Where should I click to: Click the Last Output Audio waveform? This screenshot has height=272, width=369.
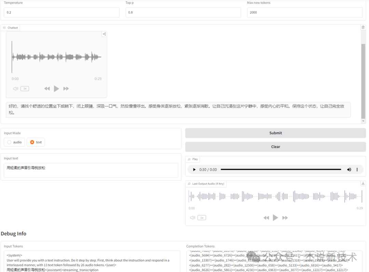(275, 196)
